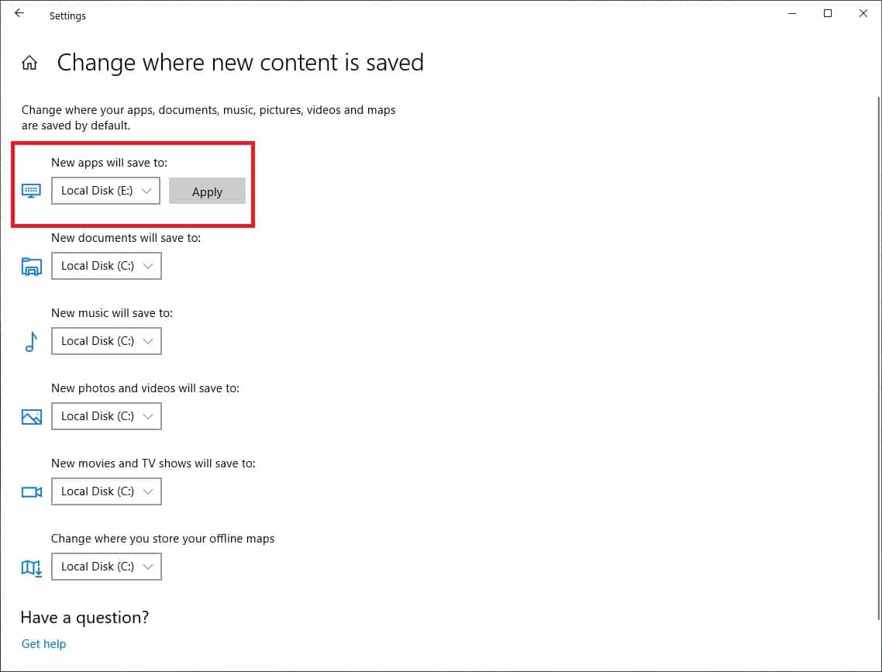Expand the movies and TV shows dropdown
The image size is (882, 672).
[x=106, y=491]
